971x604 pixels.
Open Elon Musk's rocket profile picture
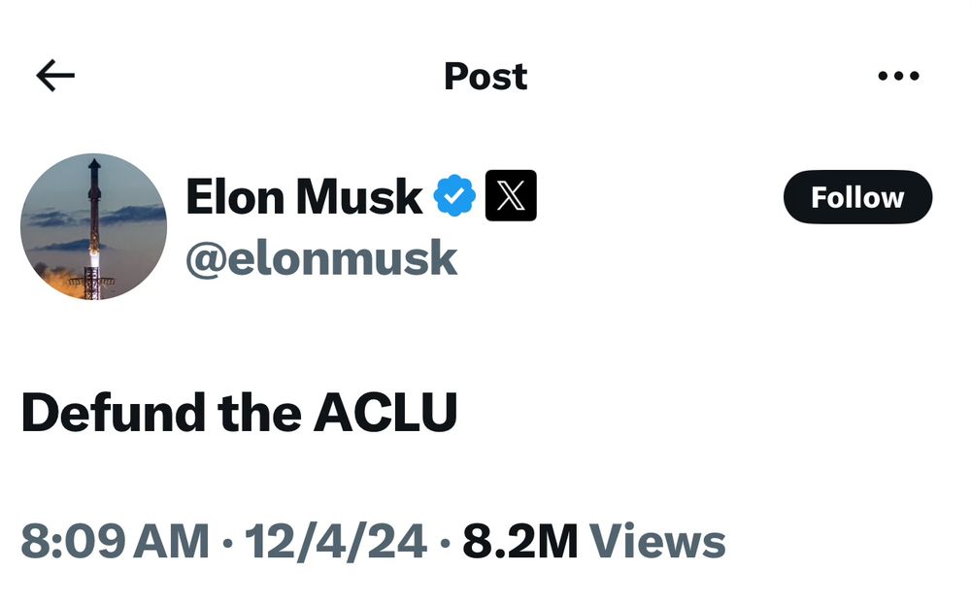click(93, 226)
